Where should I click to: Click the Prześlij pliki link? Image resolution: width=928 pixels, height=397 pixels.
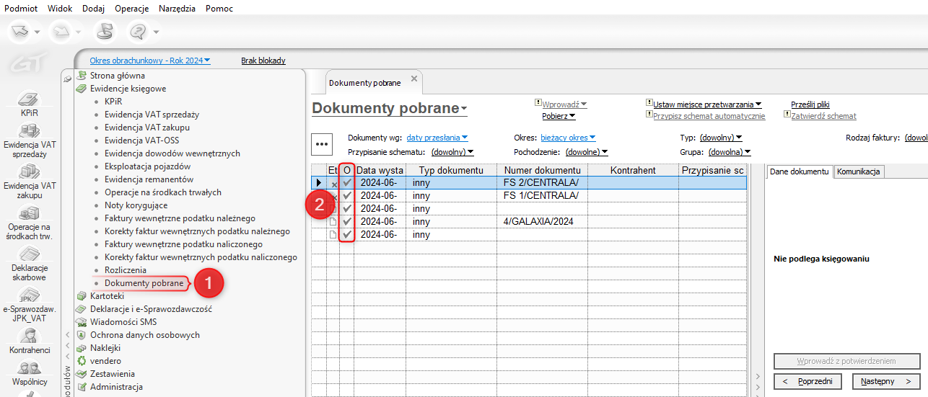810,104
